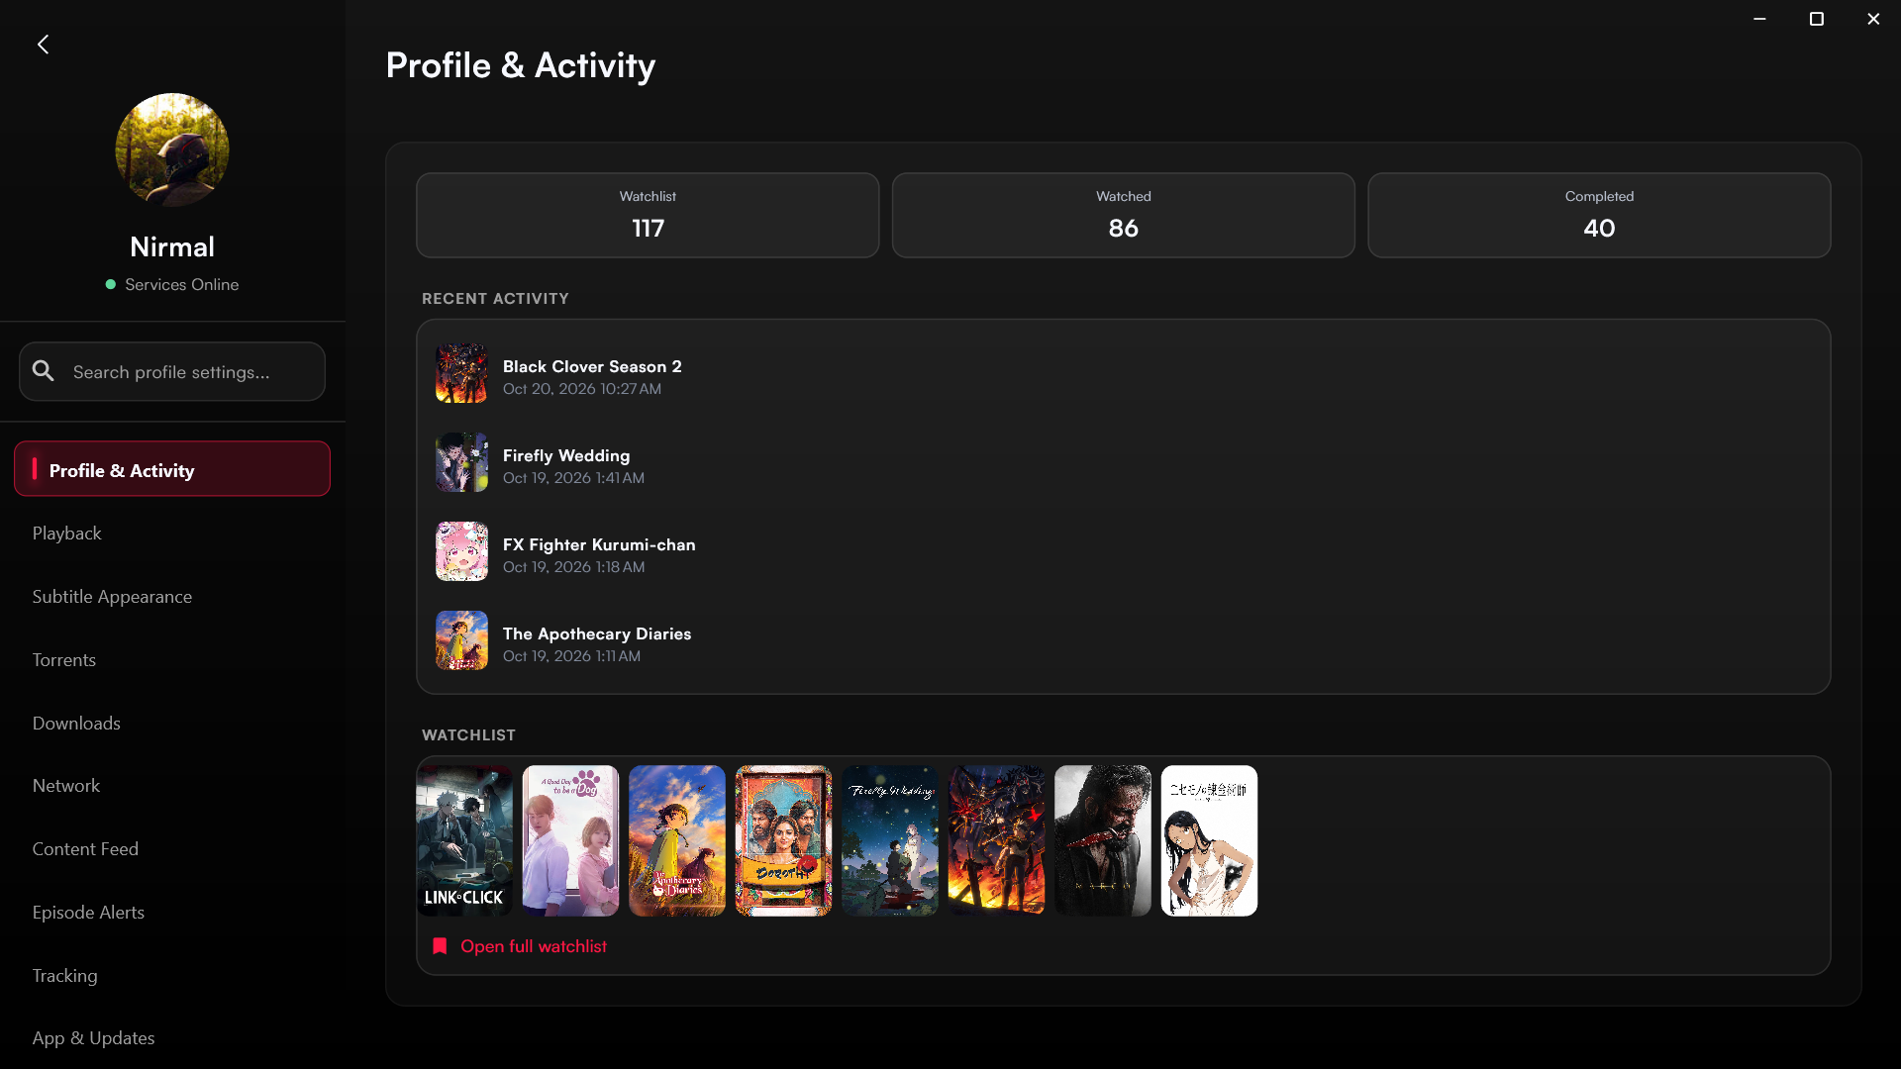Select A Good Day to be a Dog poster
Viewport: 1901px width, 1069px height.
tap(570, 840)
